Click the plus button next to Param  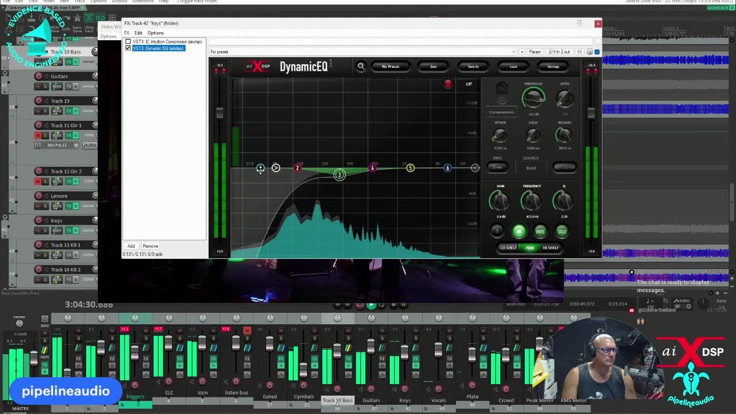click(522, 52)
